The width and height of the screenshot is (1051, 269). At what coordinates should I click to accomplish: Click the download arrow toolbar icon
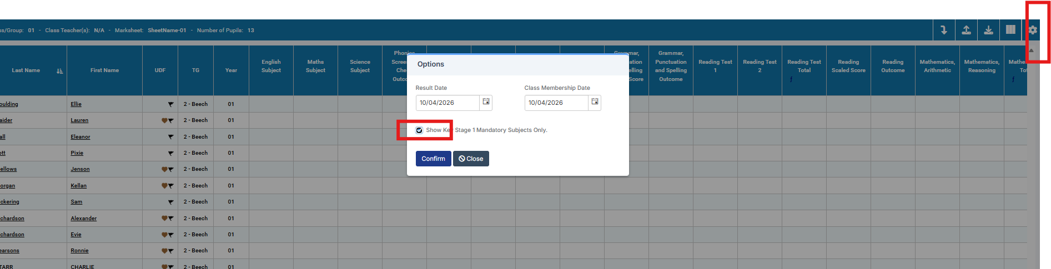pyautogui.click(x=988, y=30)
